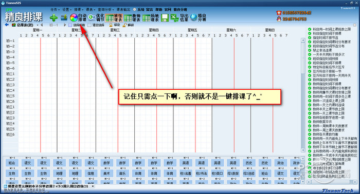Viewport: 360px width, 194px height.
Task: Click the QQ penguin contact icon
Action: click(x=279, y=19)
